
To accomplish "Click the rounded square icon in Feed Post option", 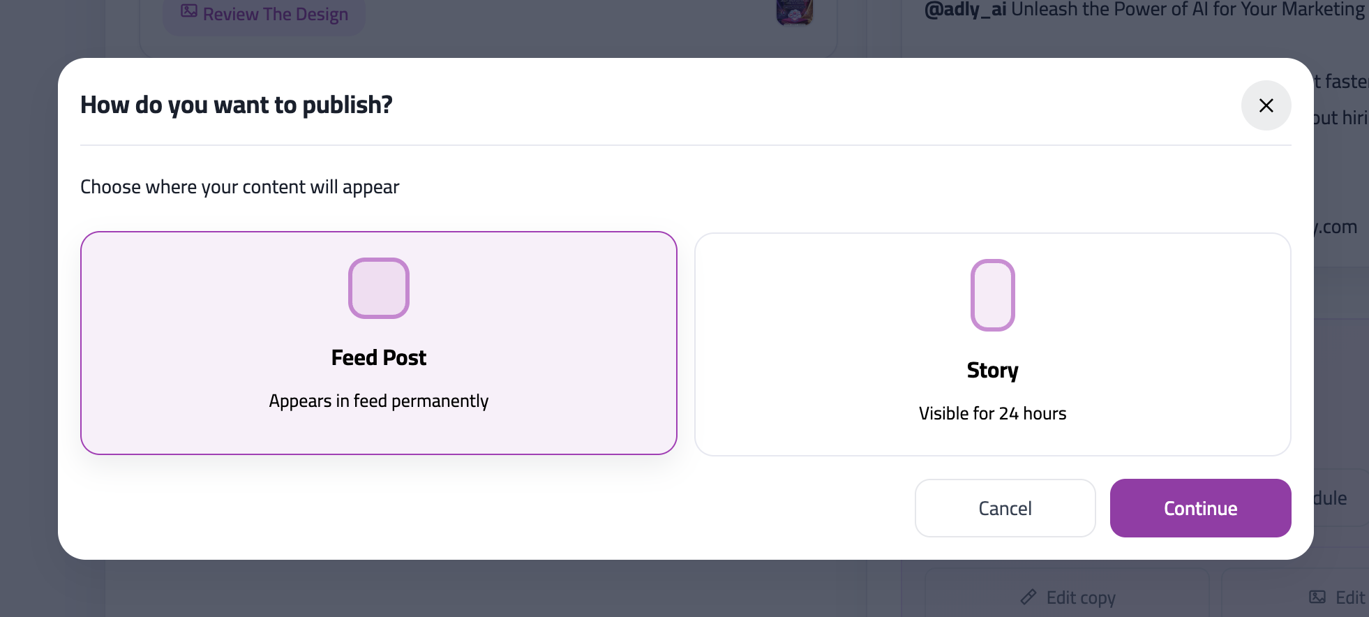I will tap(378, 288).
